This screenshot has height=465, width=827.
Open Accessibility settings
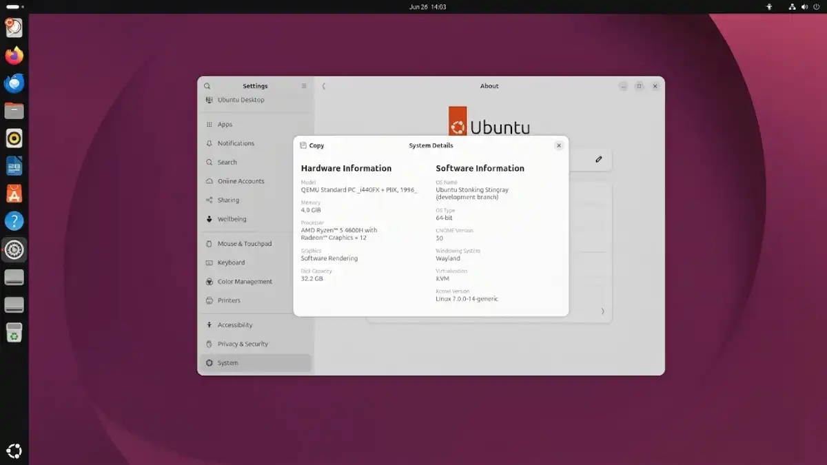pos(255,325)
